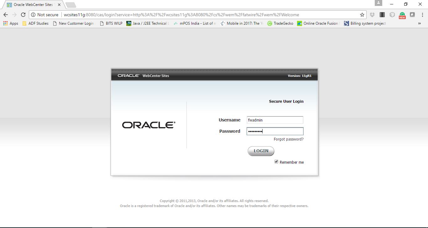Viewport: 428px width, 228px height.
Task: Open Online Oracle Fusion bookmark
Action: click(318, 23)
